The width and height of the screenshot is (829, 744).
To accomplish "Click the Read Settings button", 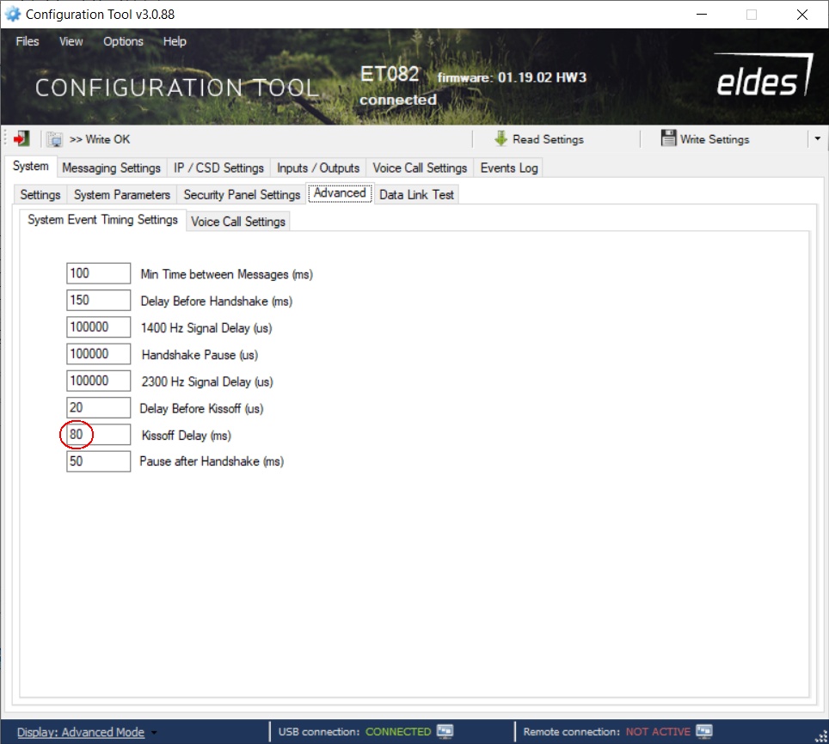I will [x=539, y=139].
